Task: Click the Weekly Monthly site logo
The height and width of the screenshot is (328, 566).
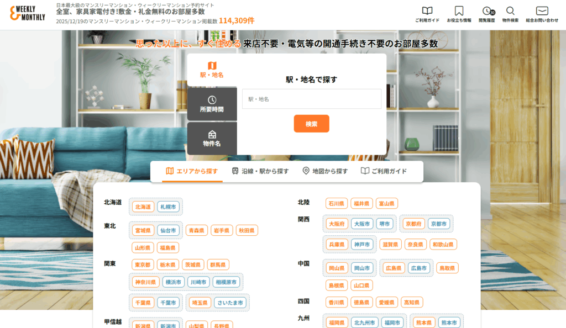Action: (28, 15)
